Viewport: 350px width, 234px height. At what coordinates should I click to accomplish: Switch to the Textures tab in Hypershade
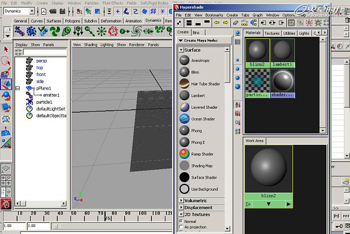click(x=272, y=33)
